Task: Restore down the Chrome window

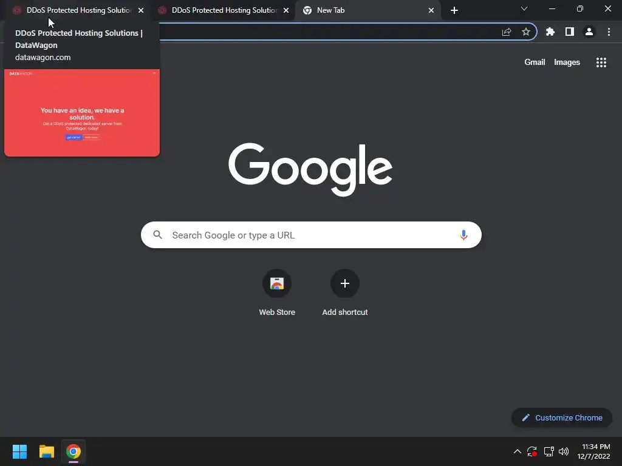Action: pos(580,8)
